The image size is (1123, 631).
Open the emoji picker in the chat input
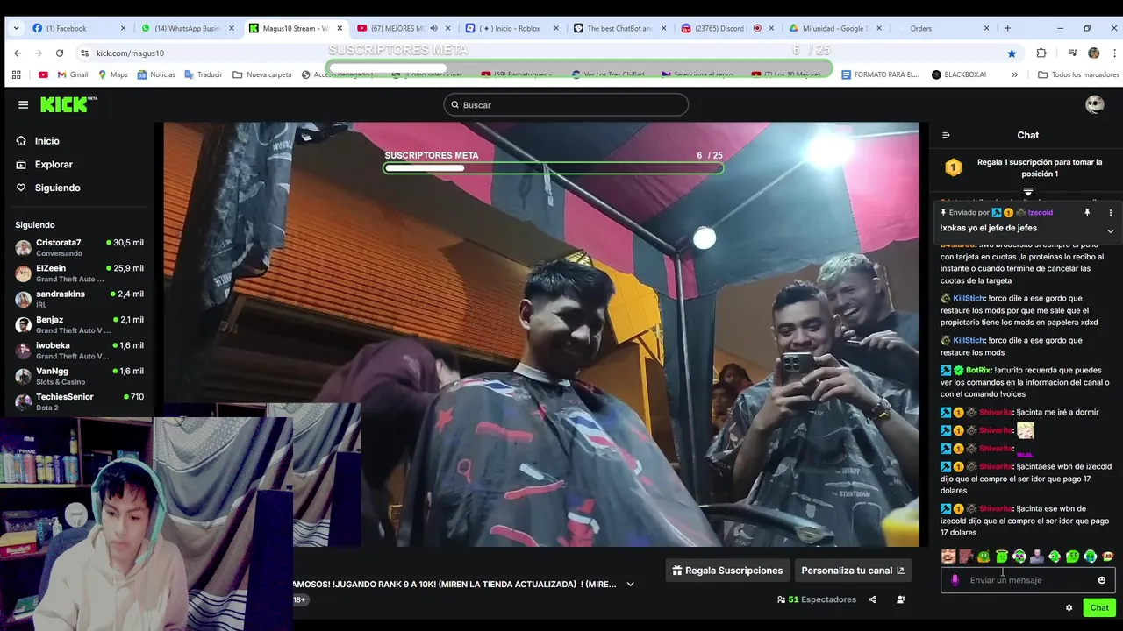[1102, 580]
